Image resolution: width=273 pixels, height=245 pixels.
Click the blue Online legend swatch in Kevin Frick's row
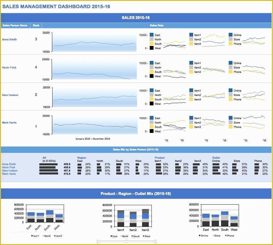click(231, 63)
